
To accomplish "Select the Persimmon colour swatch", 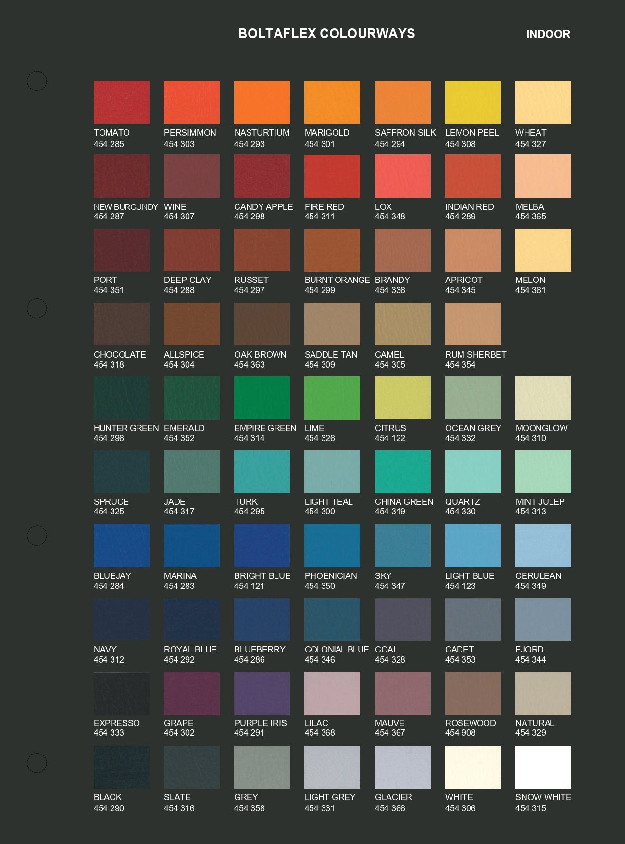I will pos(192,102).
